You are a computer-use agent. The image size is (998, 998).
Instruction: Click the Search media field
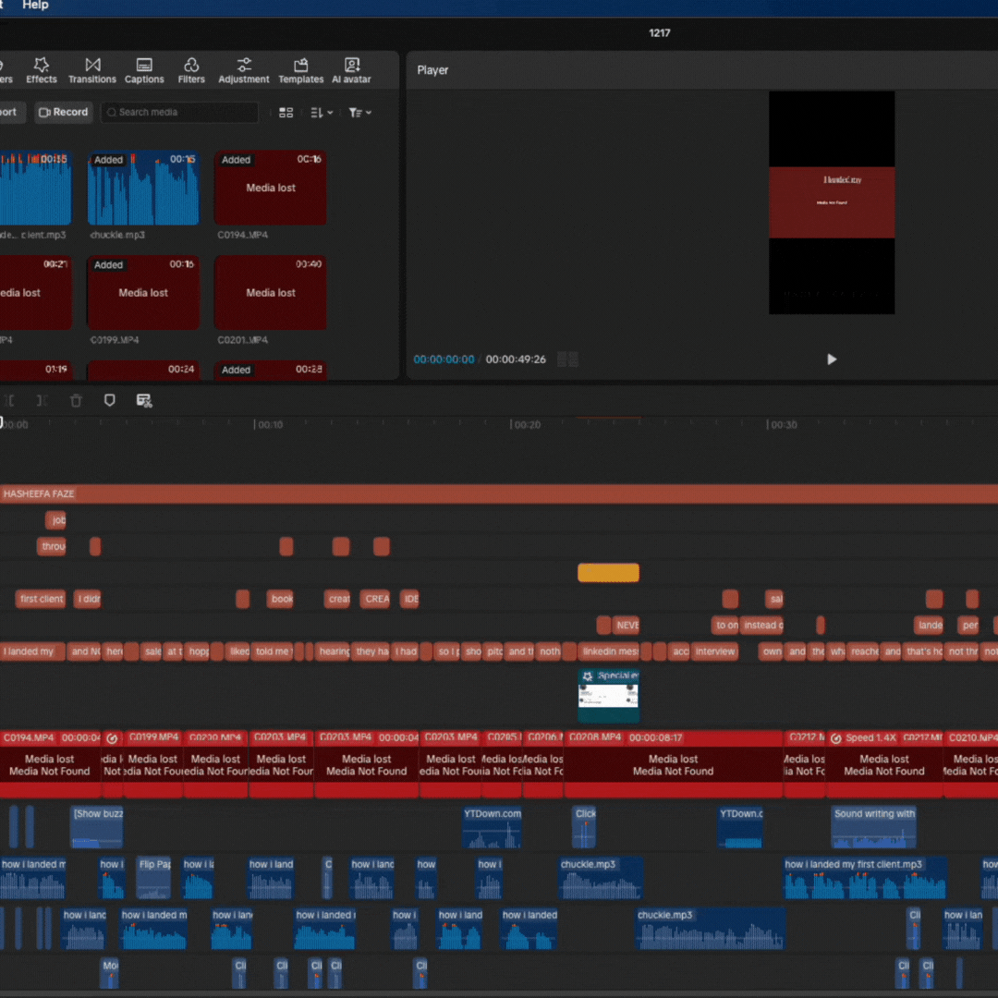click(x=180, y=113)
